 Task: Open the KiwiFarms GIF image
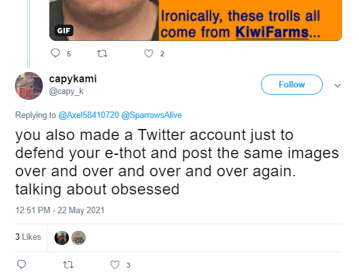coord(196,20)
